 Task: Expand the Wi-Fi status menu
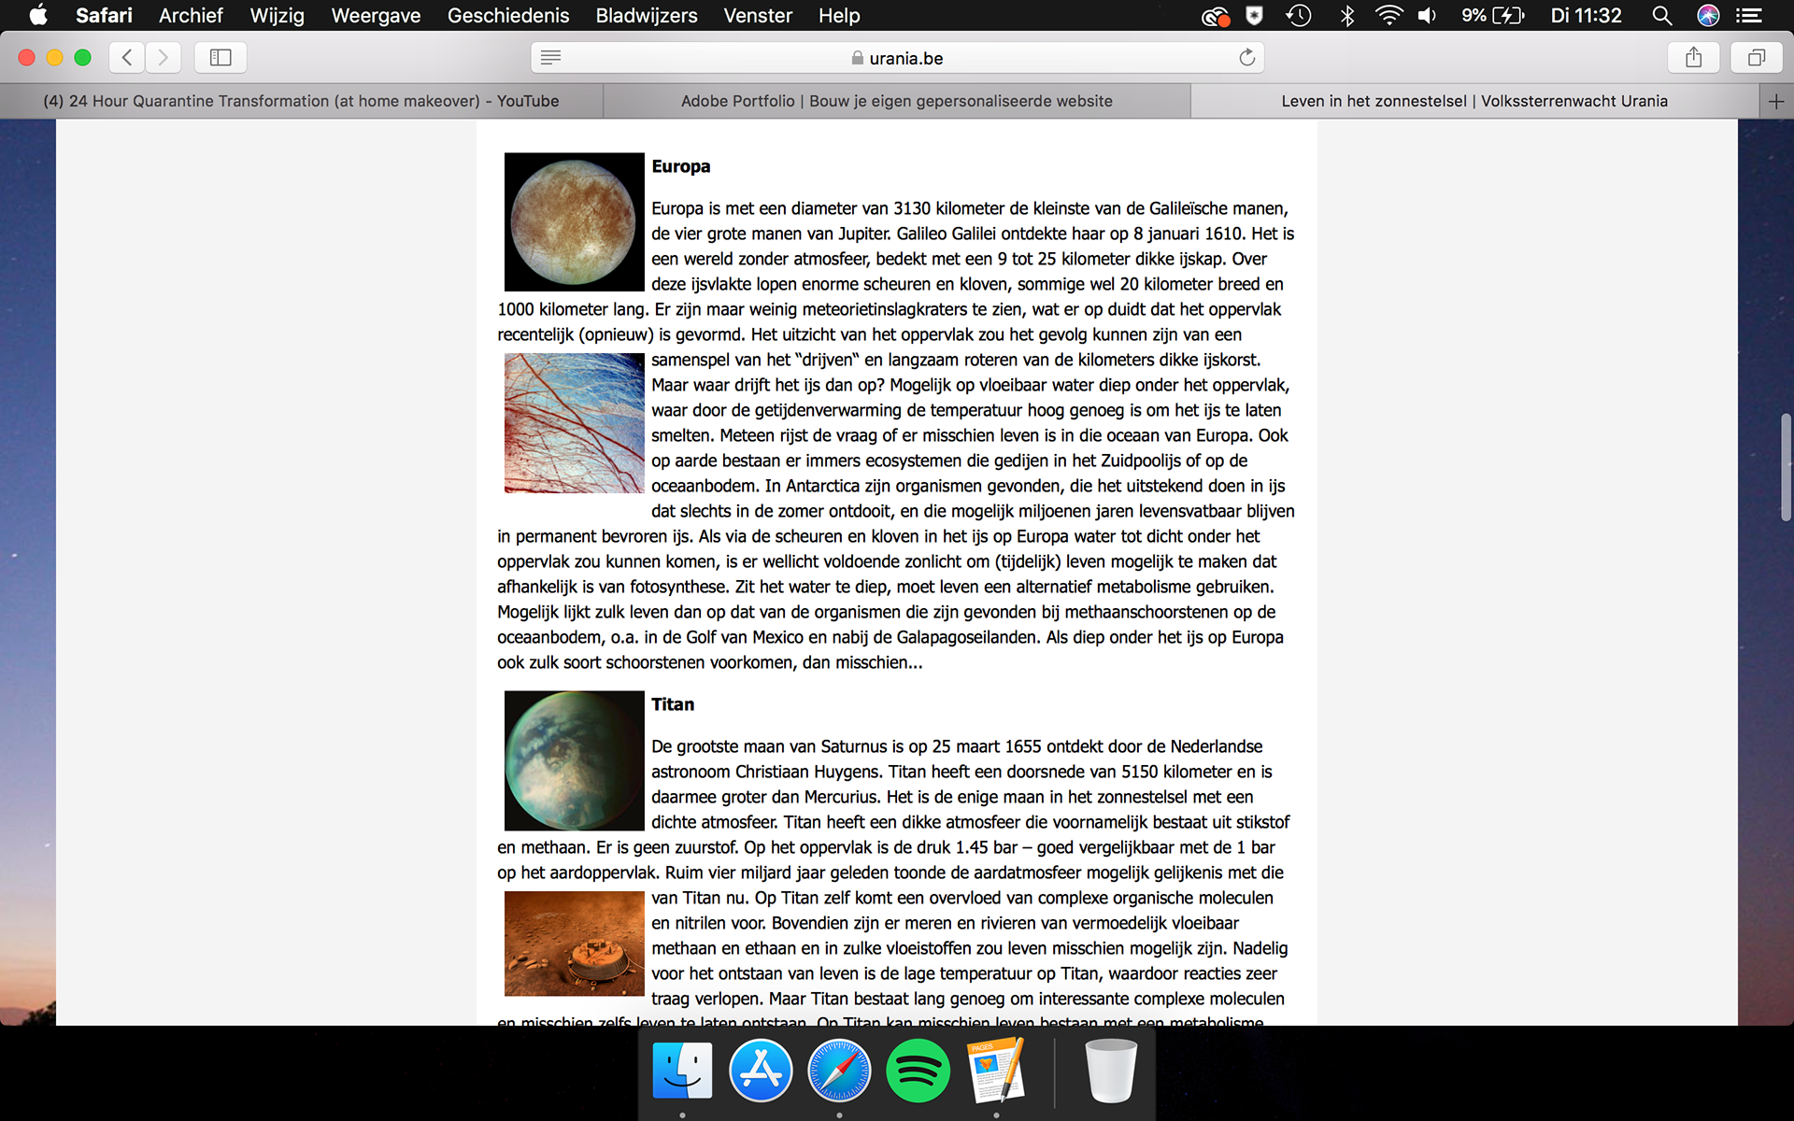1388,16
